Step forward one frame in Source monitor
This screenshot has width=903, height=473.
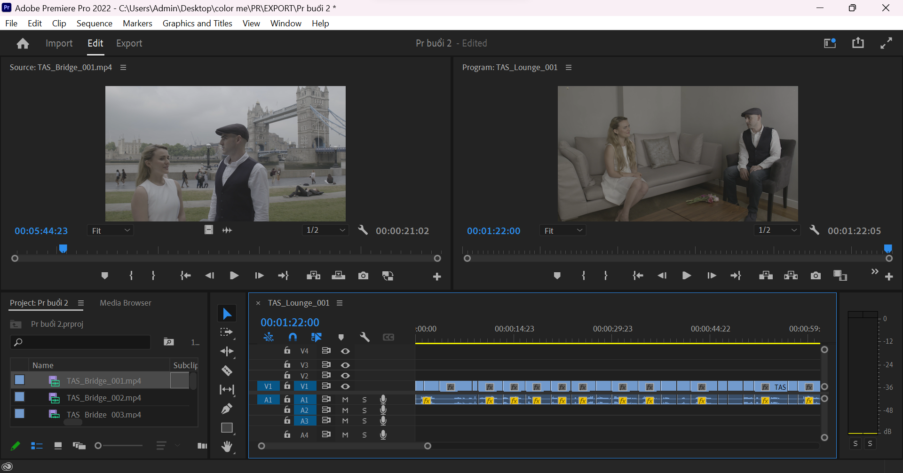pos(259,276)
